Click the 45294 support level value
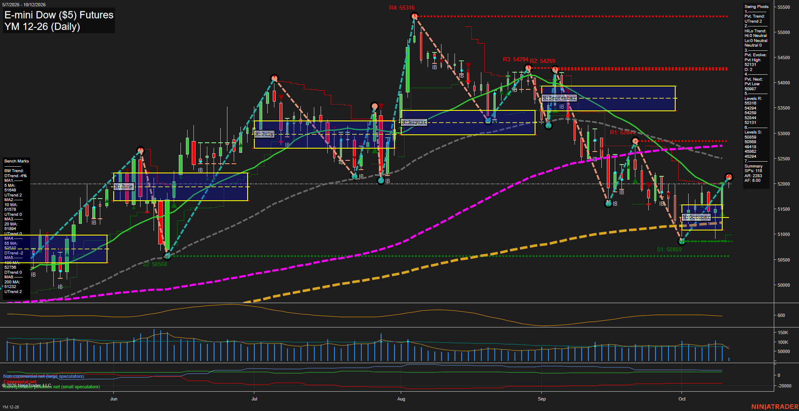The height and width of the screenshot is (411, 799). pyautogui.click(x=750, y=157)
